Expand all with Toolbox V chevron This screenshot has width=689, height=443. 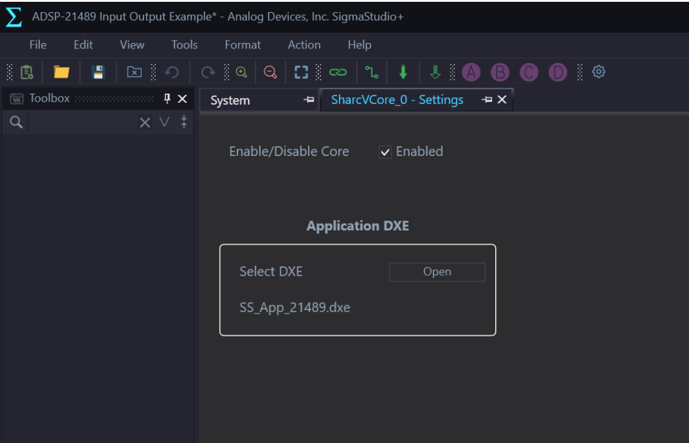[164, 122]
